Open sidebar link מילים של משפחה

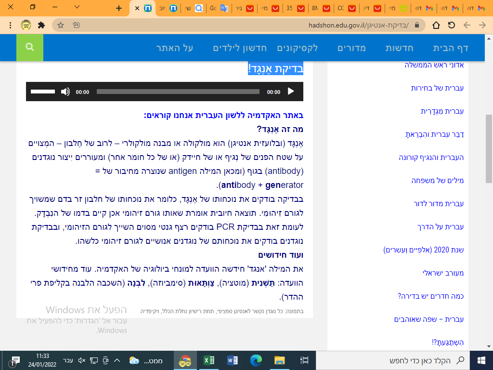coord(438,181)
